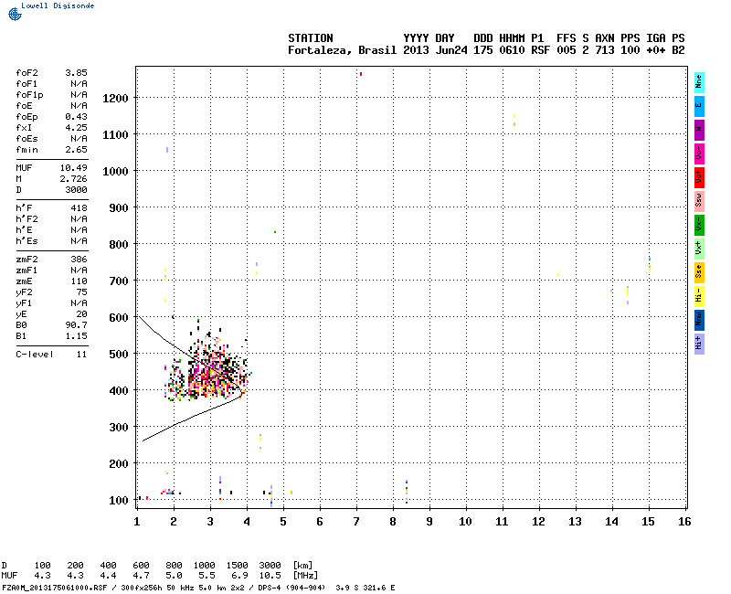Select the light green Vx+ legend swatch
731x594 pixels.
699,249
